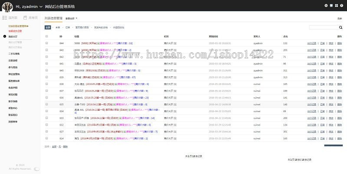347x174 pixels.
Task: Select the 未审 filter tab
Action: click(58, 28)
